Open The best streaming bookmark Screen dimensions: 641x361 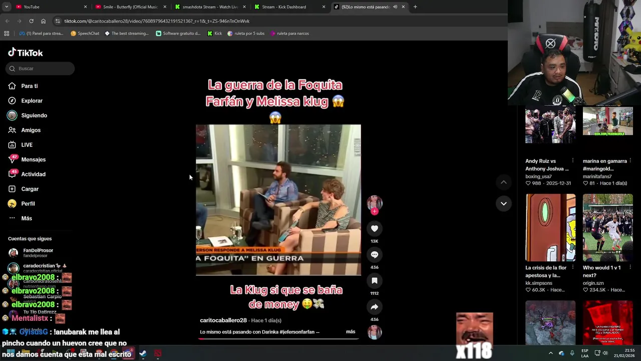pos(127,34)
